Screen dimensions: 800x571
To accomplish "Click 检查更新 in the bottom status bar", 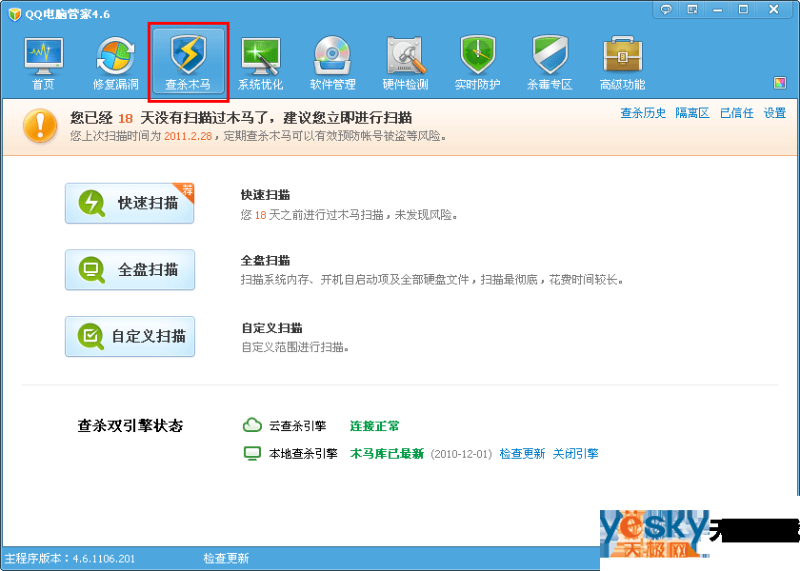I will coord(226,559).
